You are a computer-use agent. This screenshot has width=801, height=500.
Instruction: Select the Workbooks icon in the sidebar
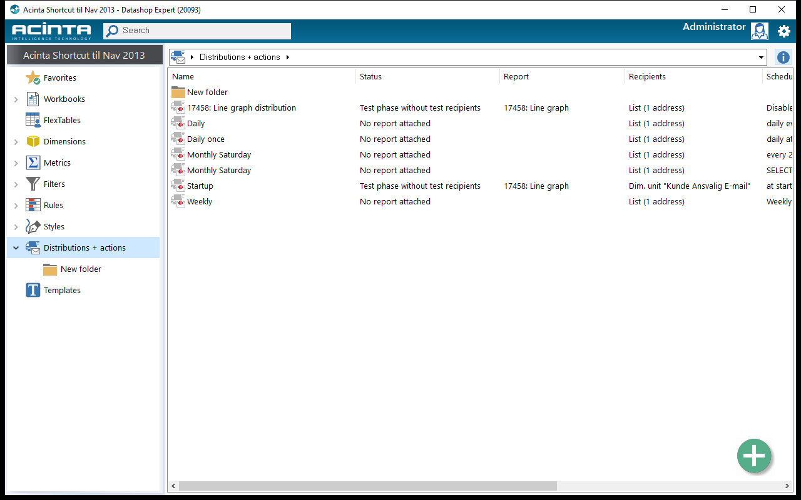33,99
